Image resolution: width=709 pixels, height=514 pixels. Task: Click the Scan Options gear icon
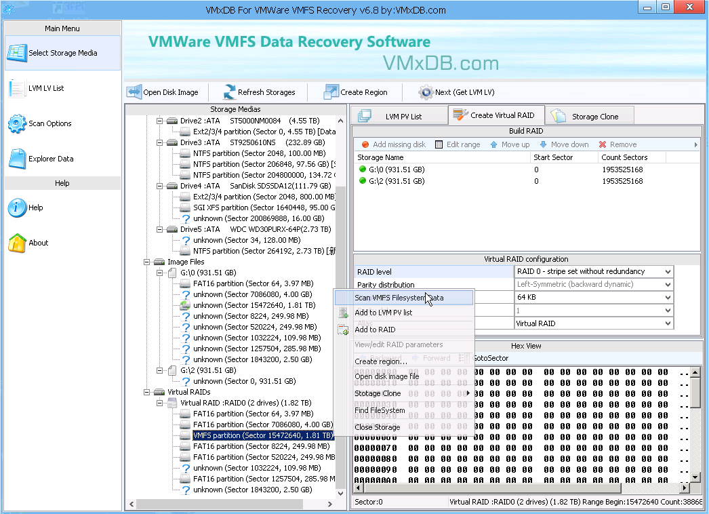point(17,123)
